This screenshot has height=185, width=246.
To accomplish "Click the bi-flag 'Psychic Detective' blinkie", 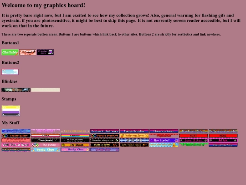I will pos(134,131).
